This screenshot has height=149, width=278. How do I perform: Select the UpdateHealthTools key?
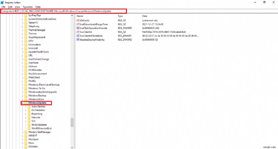click(x=39, y=52)
